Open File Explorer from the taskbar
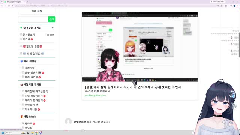Viewport: 240px width, 135px height. point(32,133)
